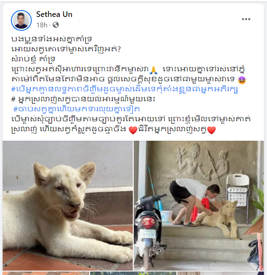267x275 pixels.
Task: Open the partial photo below the lion cub
Action: (46, 273)
